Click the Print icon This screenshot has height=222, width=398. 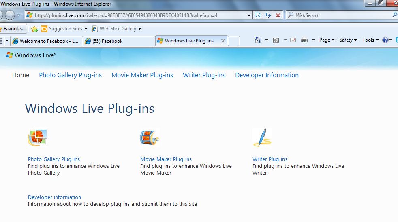[304, 40]
